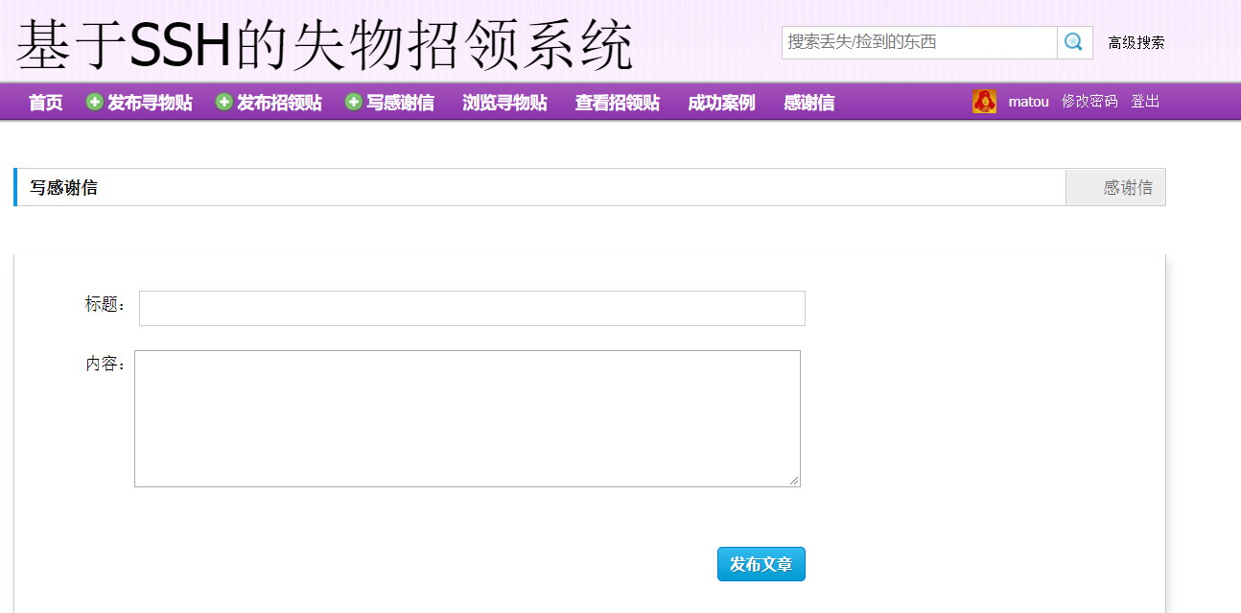The width and height of the screenshot is (1241, 613).
Task: Click the 标题 title input field
Action: pyautogui.click(x=472, y=308)
